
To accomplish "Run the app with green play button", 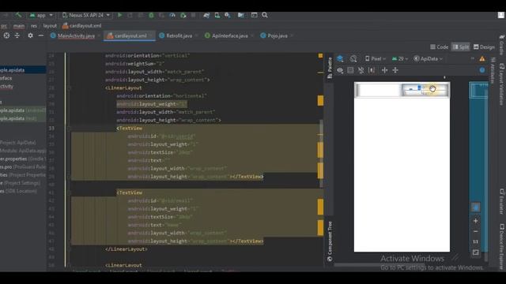I will 119,15.
